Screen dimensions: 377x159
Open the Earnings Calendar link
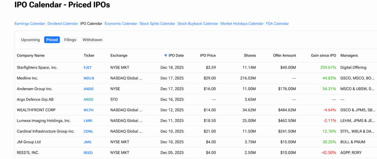(x=29, y=23)
